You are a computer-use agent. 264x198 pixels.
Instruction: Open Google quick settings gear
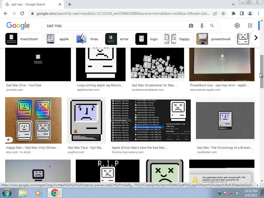237,26
